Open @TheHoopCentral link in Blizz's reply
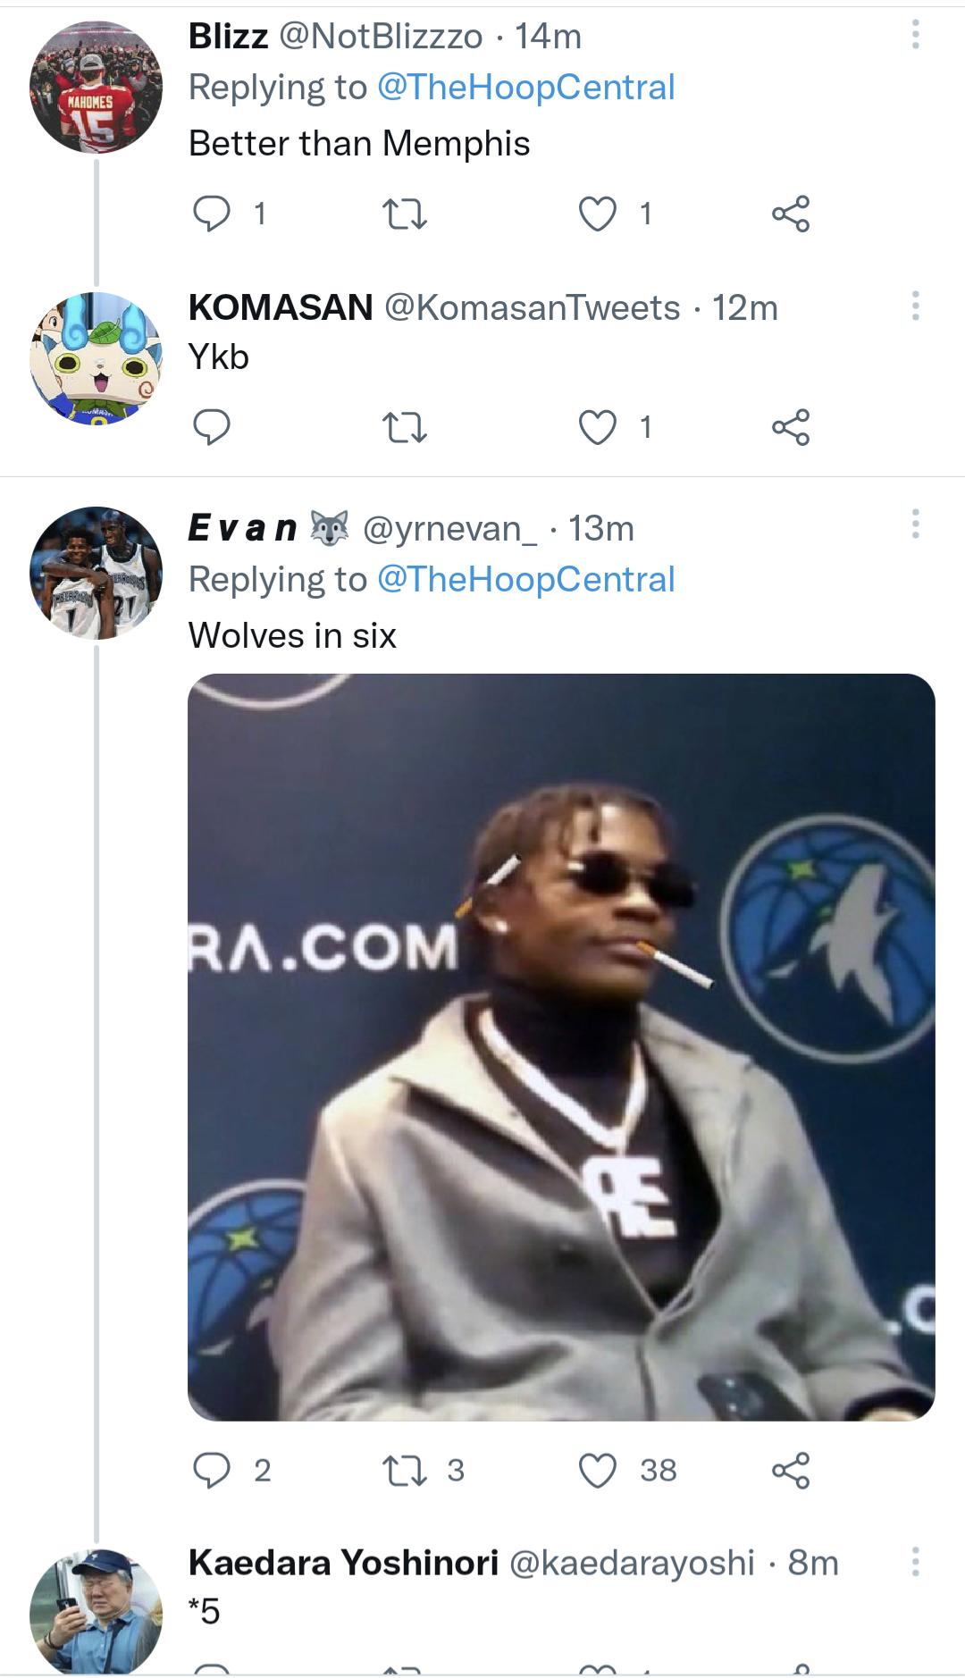Screen dimensions: 965x1678 tap(525, 88)
